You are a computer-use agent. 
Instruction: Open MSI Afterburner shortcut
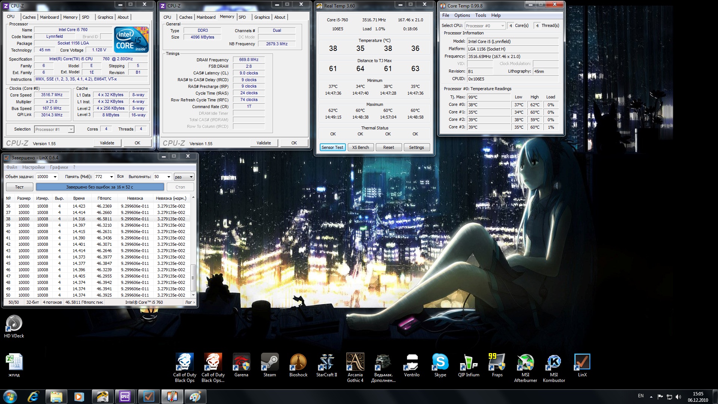525,367
